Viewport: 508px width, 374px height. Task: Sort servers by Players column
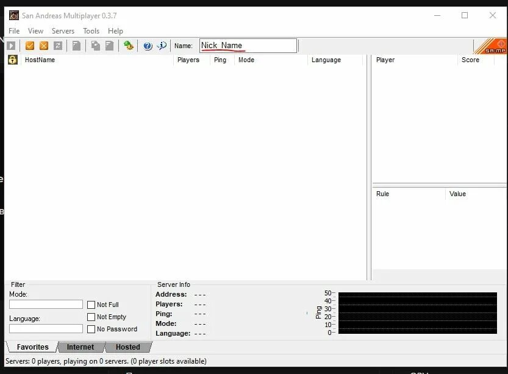click(x=191, y=60)
